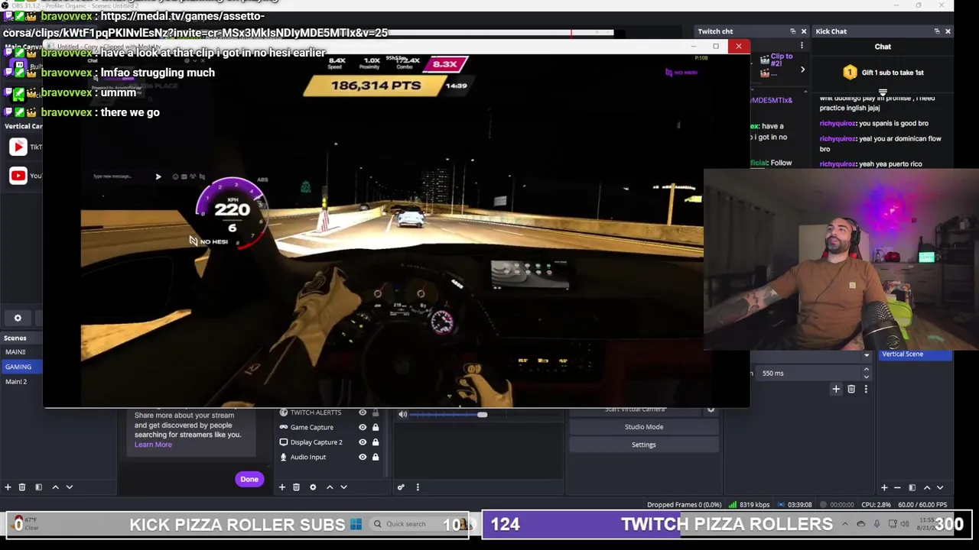Toggle lock on TWITCH ALERTS source

(x=376, y=412)
